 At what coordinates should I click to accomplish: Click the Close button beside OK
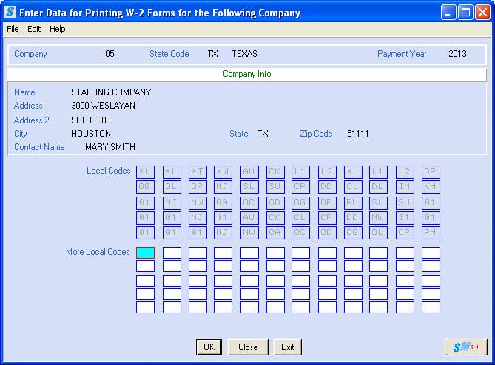pyautogui.click(x=248, y=347)
